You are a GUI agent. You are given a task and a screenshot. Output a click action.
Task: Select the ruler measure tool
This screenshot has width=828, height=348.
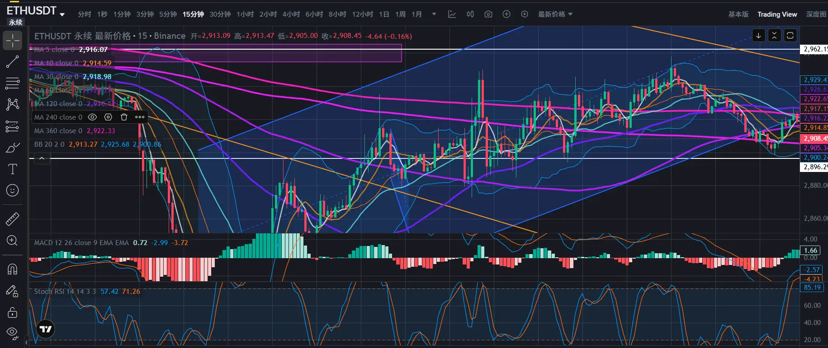point(13,219)
